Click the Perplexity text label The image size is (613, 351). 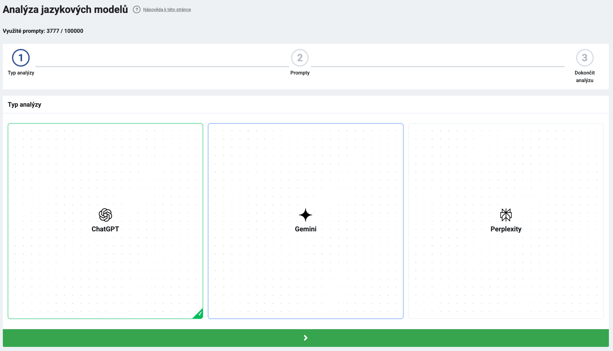click(x=506, y=229)
